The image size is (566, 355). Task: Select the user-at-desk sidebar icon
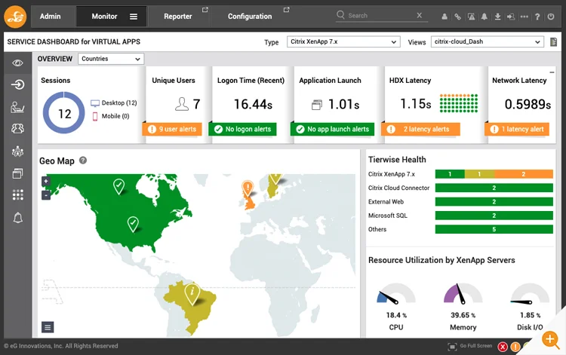click(x=17, y=107)
